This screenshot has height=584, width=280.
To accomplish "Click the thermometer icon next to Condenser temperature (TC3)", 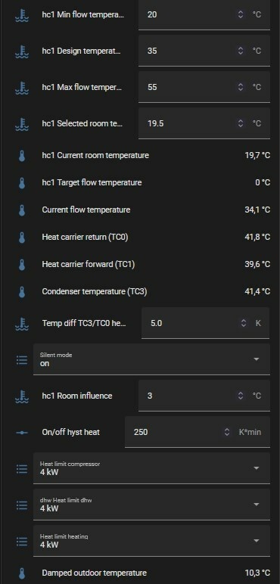I will [x=22, y=292].
